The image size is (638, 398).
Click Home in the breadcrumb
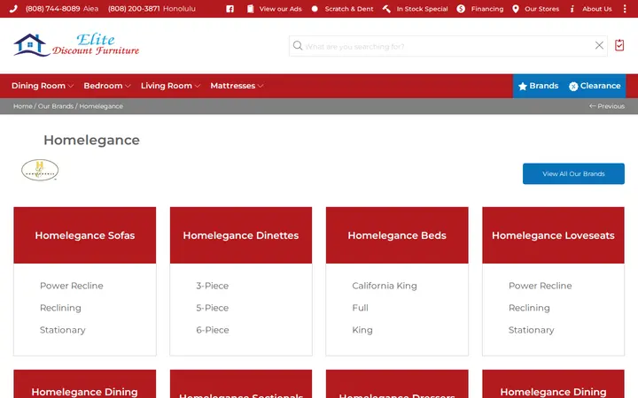[23, 106]
